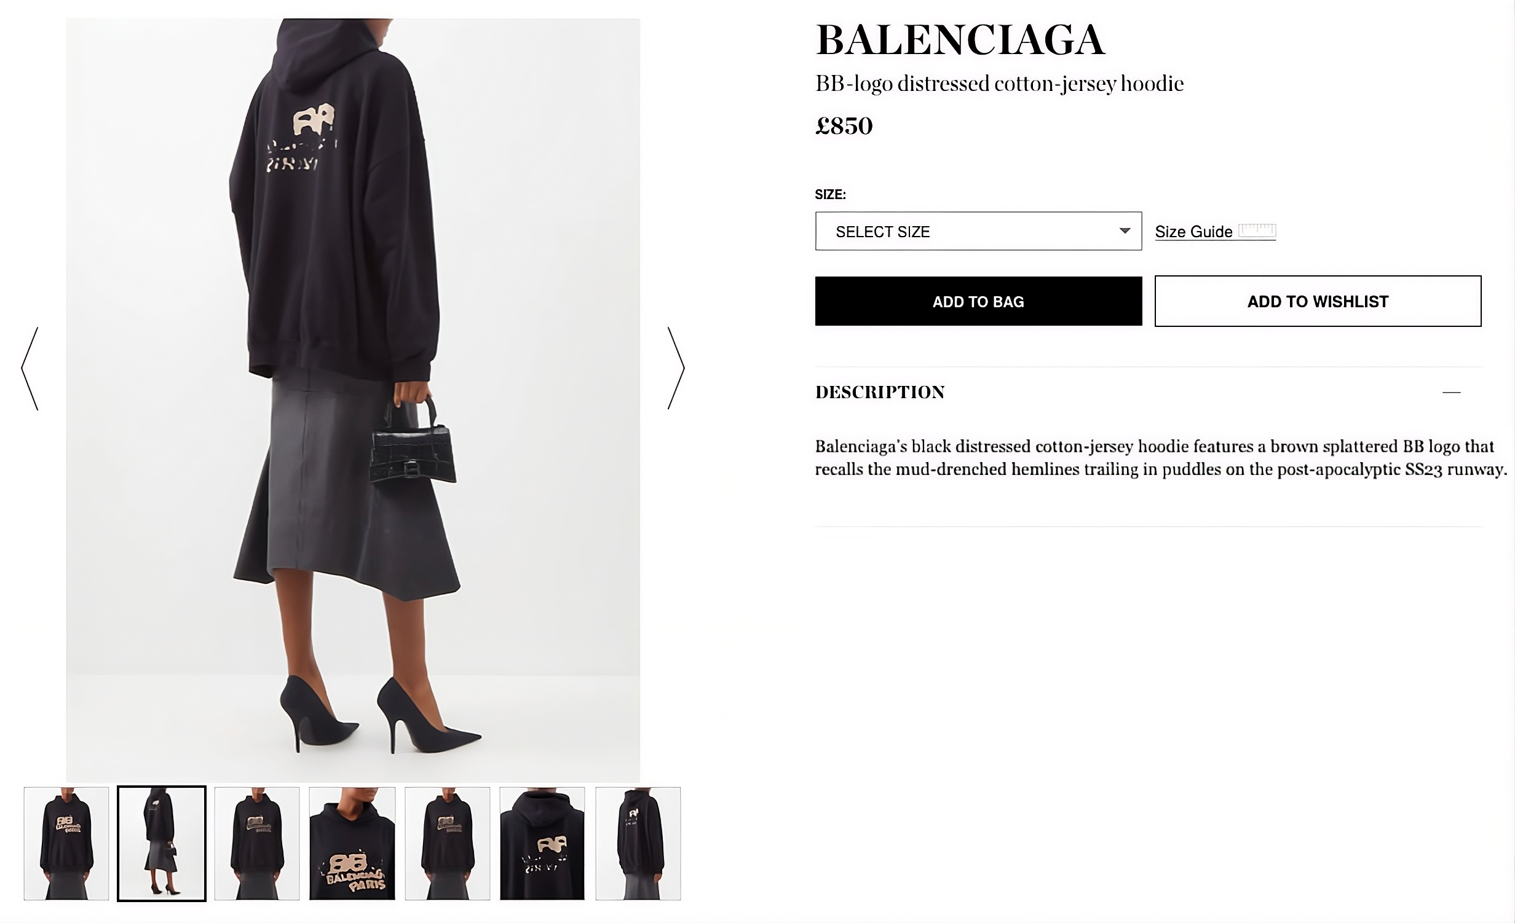
Task: Add the hoodie to wishlist
Action: pyautogui.click(x=1318, y=301)
